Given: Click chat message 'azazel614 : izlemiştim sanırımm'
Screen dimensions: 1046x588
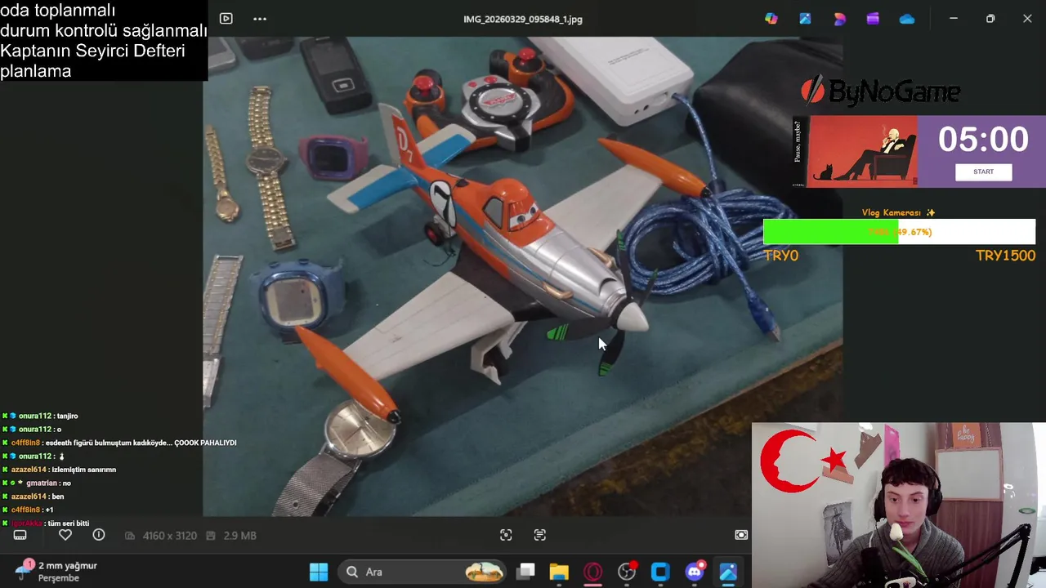Looking at the screenshot, I should [x=60, y=470].
